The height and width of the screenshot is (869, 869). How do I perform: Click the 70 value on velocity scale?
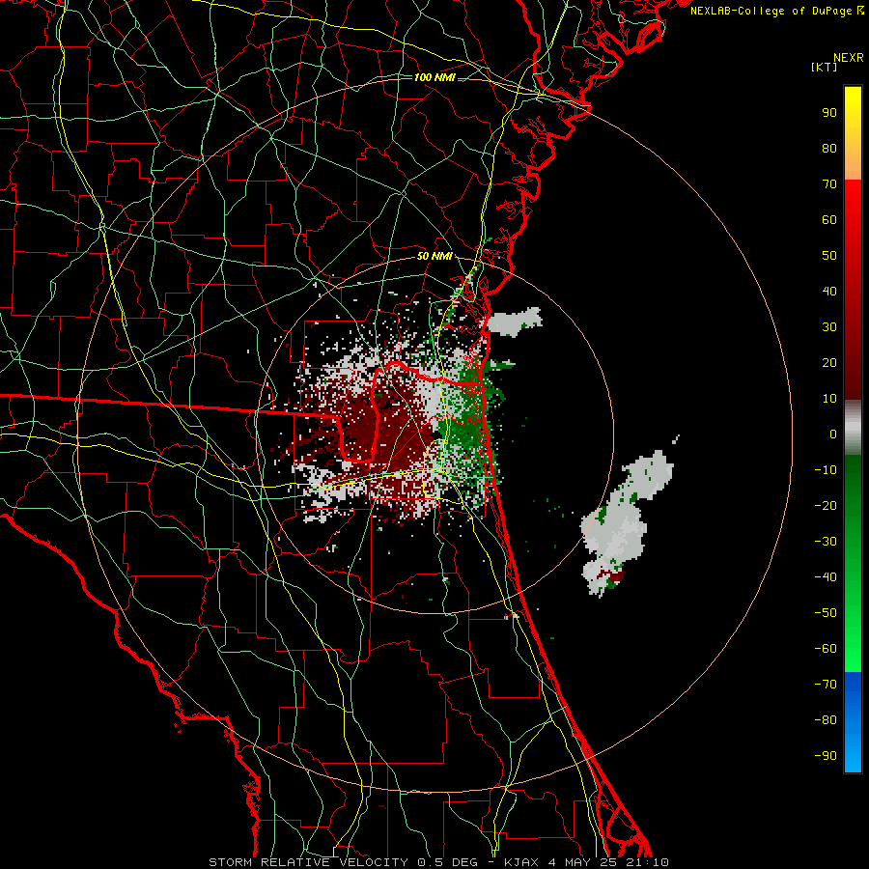(x=829, y=184)
